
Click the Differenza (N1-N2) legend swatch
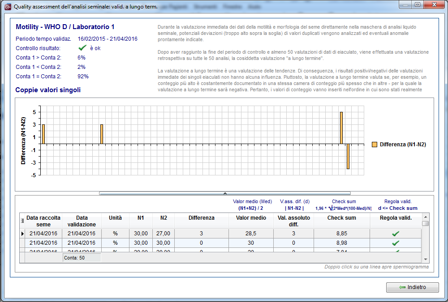(374, 145)
